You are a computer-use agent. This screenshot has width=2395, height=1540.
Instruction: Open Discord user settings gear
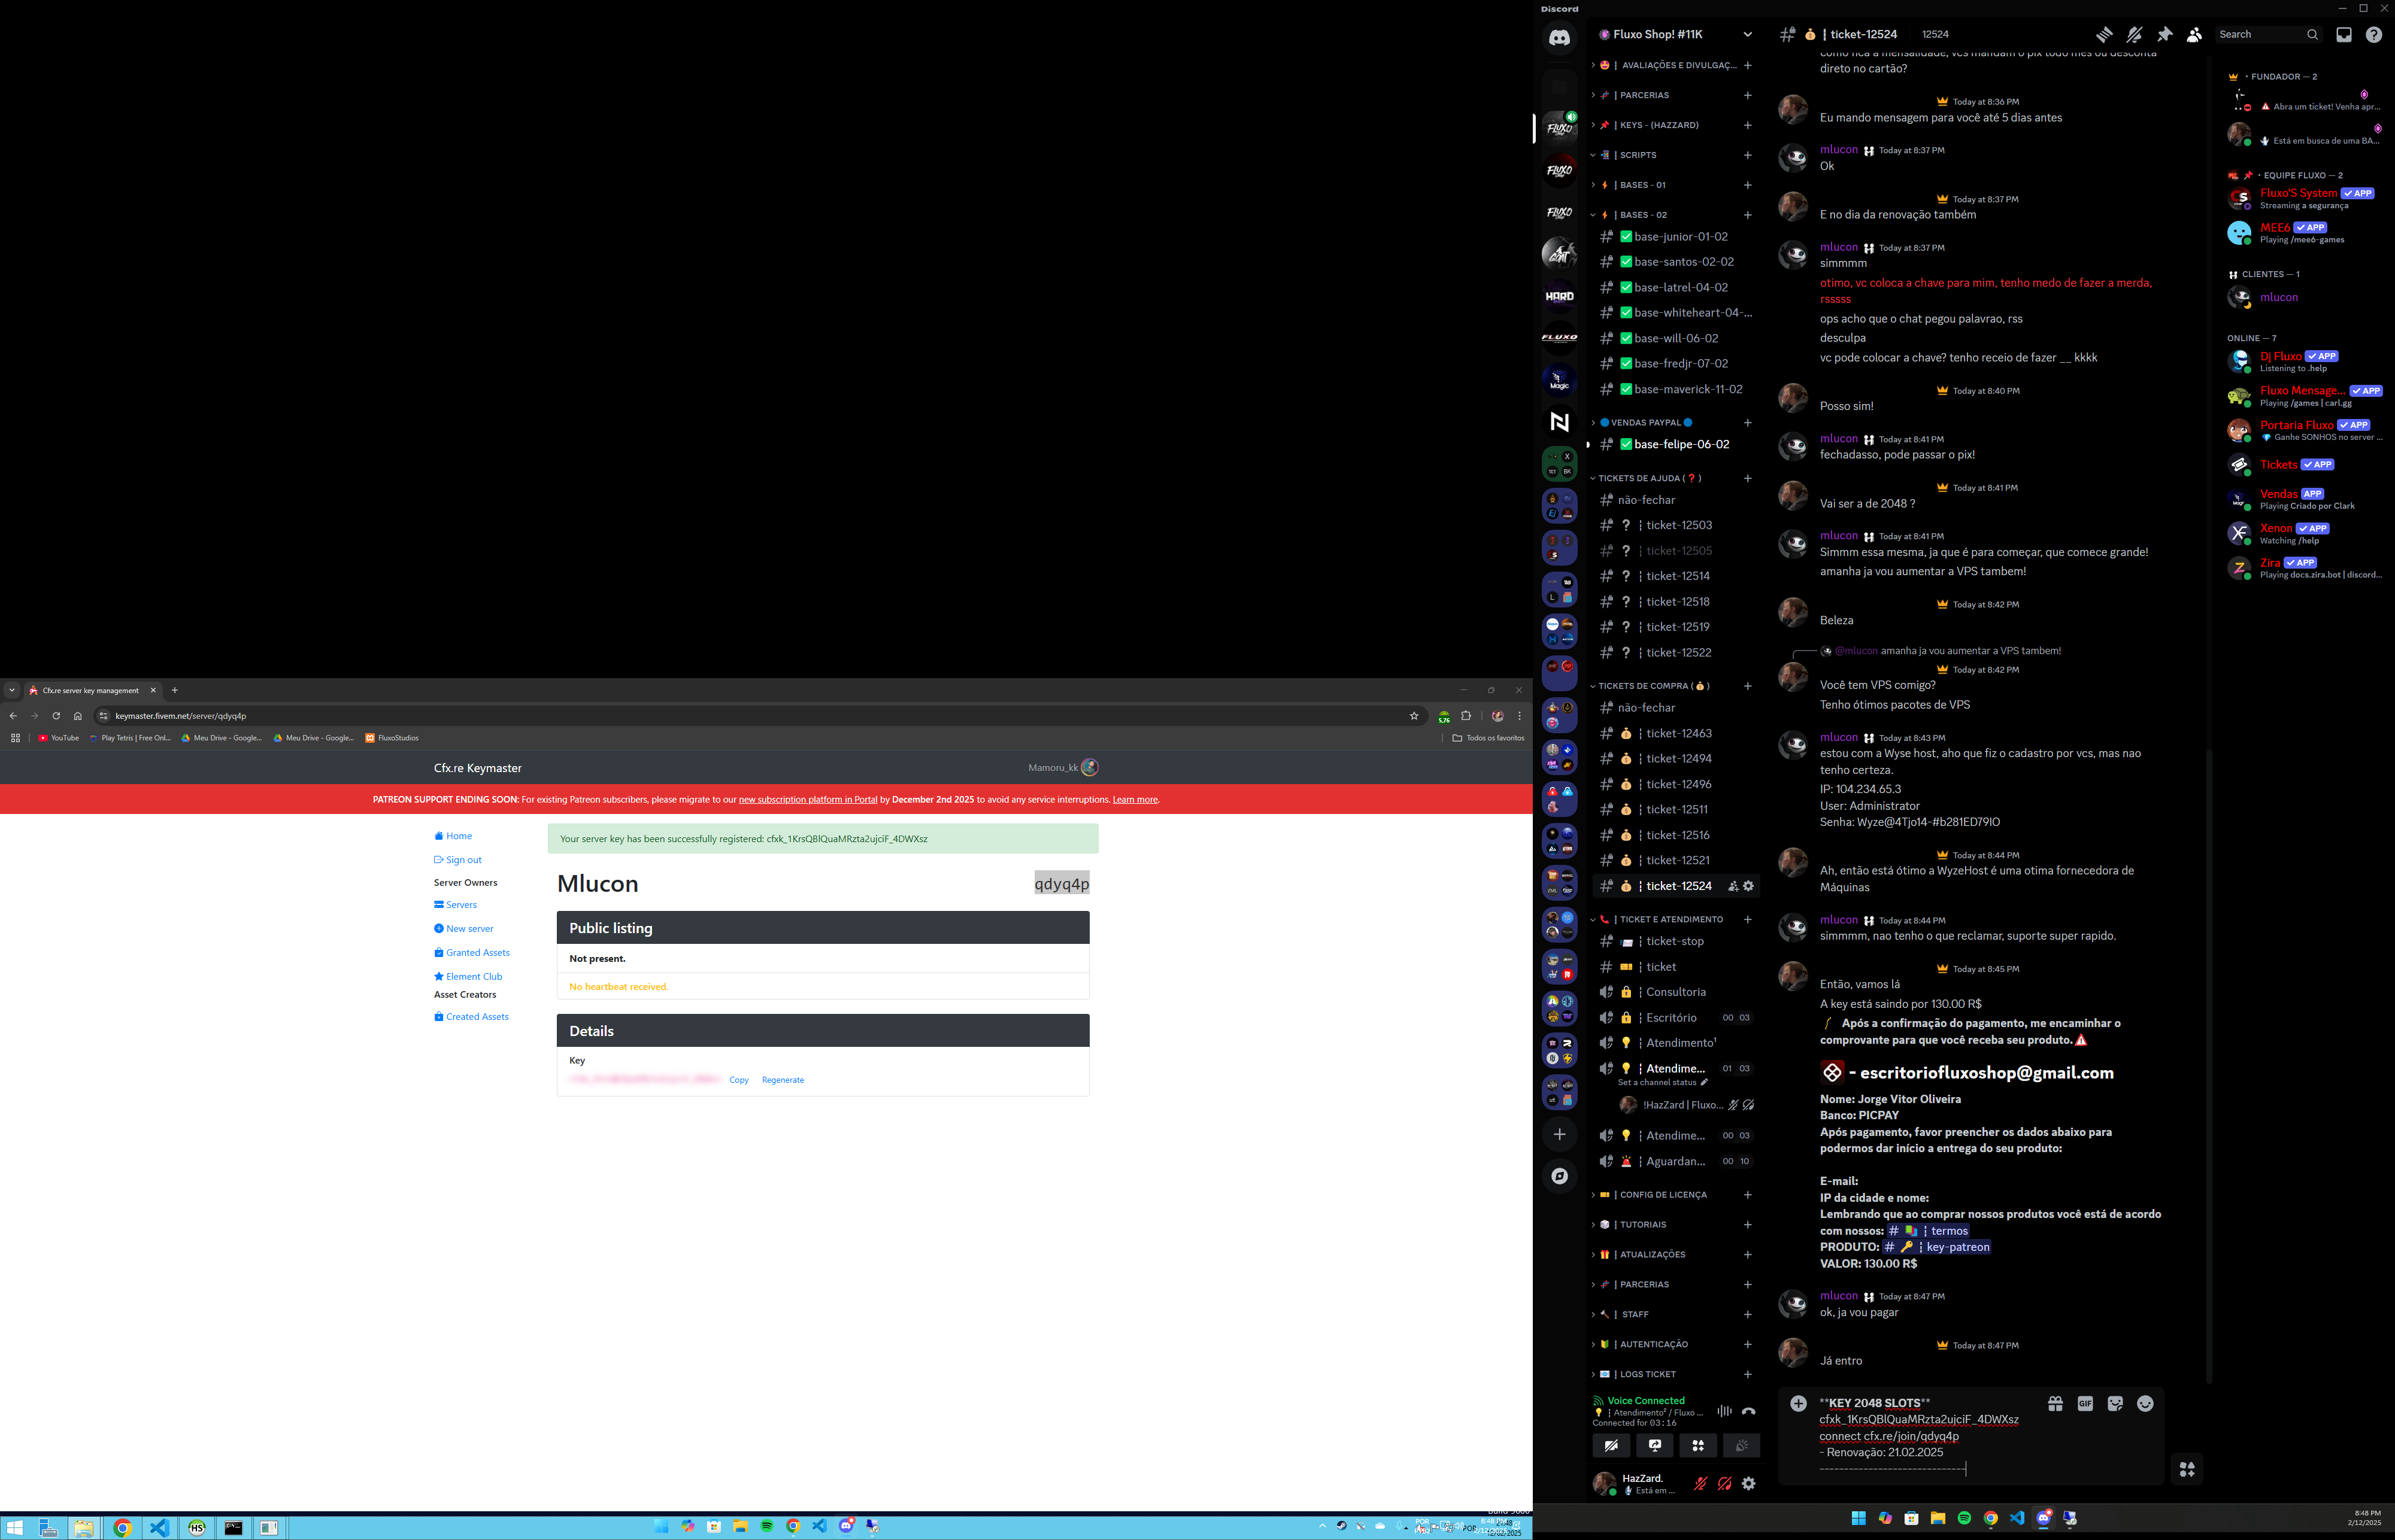pyautogui.click(x=1748, y=1484)
